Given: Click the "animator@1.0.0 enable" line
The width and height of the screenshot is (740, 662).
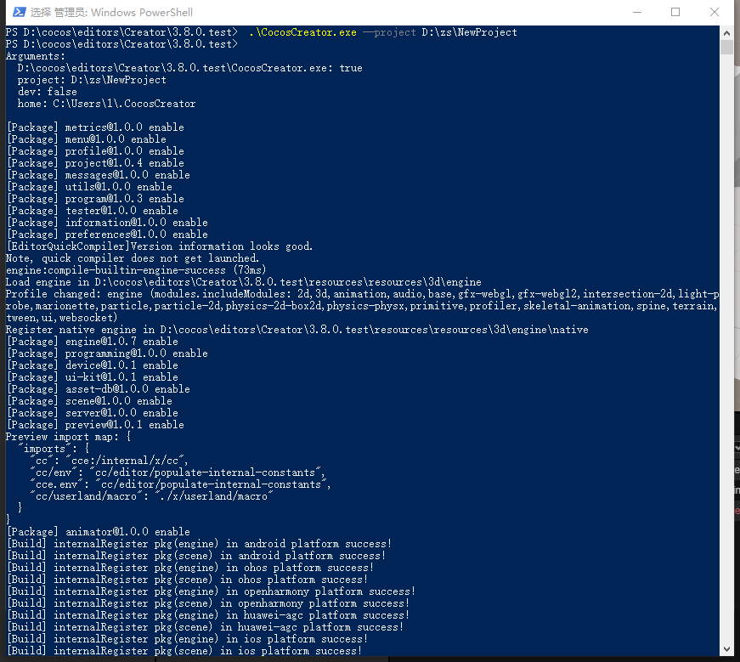Looking at the screenshot, I should click(99, 532).
